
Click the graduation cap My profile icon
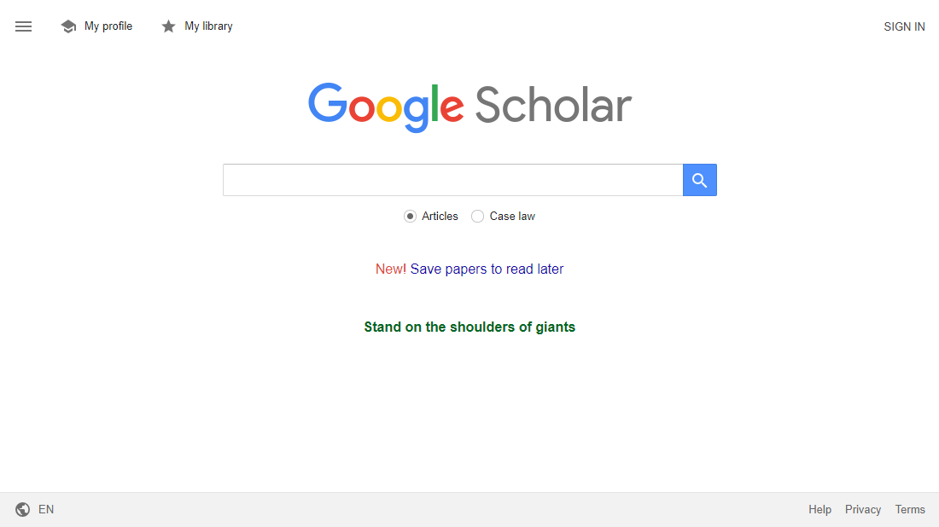tap(68, 26)
